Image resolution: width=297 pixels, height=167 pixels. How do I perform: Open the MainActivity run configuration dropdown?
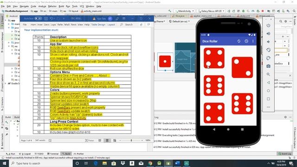click(x=184, y=11)
